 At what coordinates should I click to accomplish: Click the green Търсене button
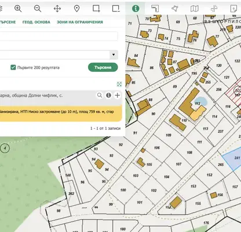pyautogui.click(x=103, y=67)
